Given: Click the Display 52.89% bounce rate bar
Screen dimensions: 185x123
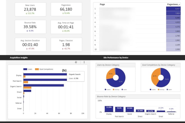Looking at the screenshot, I should 109,109.
